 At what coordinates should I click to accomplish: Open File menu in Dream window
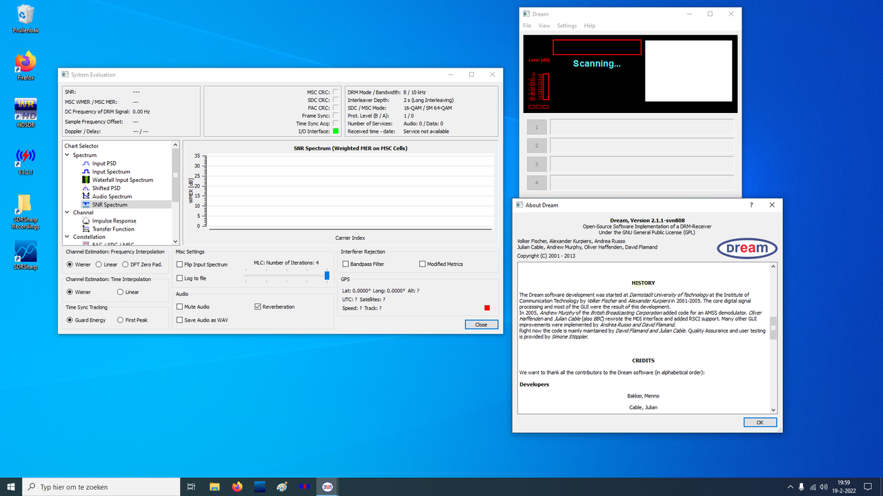[527, 25]
